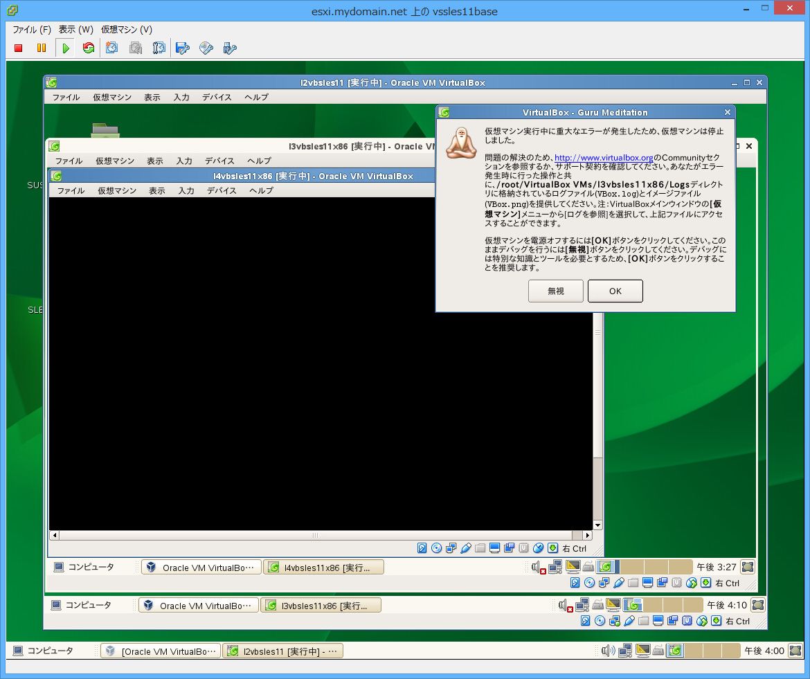The image size is (810, 679).
Task: Reset the virtual machine via red-green arrows icon
Action: tap(89, 48)
